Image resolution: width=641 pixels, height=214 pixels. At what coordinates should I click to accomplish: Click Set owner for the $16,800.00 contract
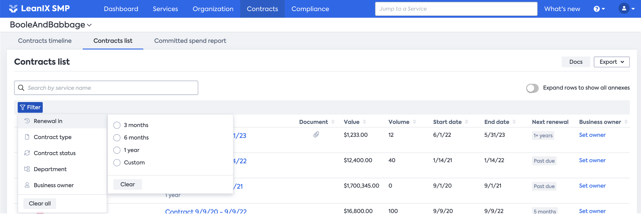tap(592, 211)
